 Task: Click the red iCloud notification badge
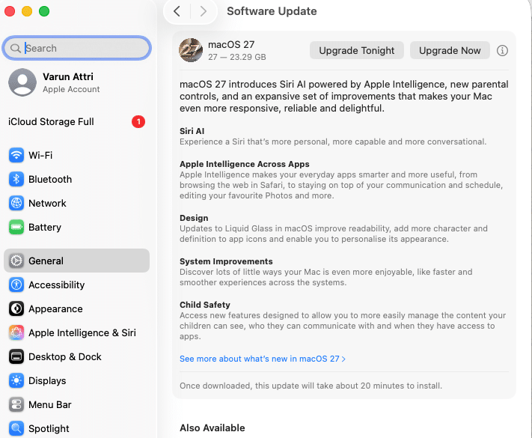tap(138, 121)
